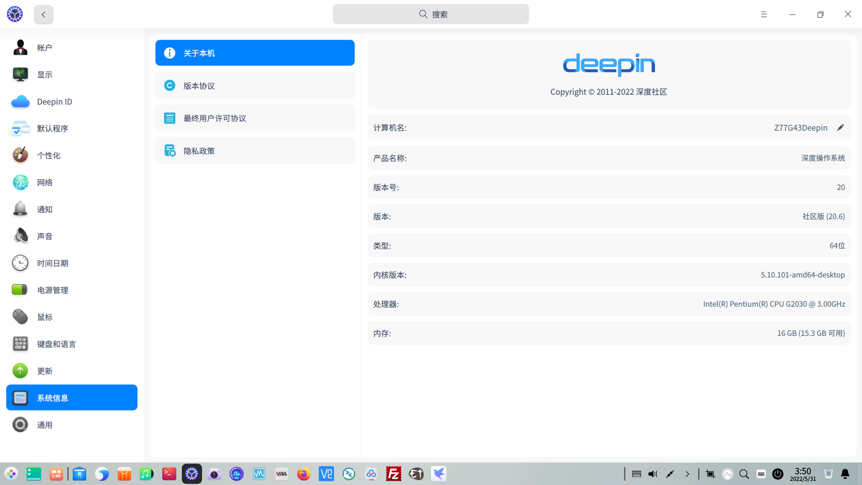Select the 版本协议 tab item
862x485 pixels.
click(255, 85)
